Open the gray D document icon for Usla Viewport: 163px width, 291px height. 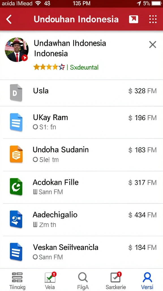[16, 93]
